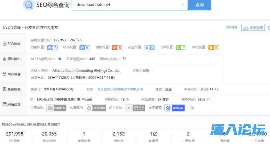The image size is (270, 144).
Task: Select the SEO信息 side tab
Action: pos(12,44)
